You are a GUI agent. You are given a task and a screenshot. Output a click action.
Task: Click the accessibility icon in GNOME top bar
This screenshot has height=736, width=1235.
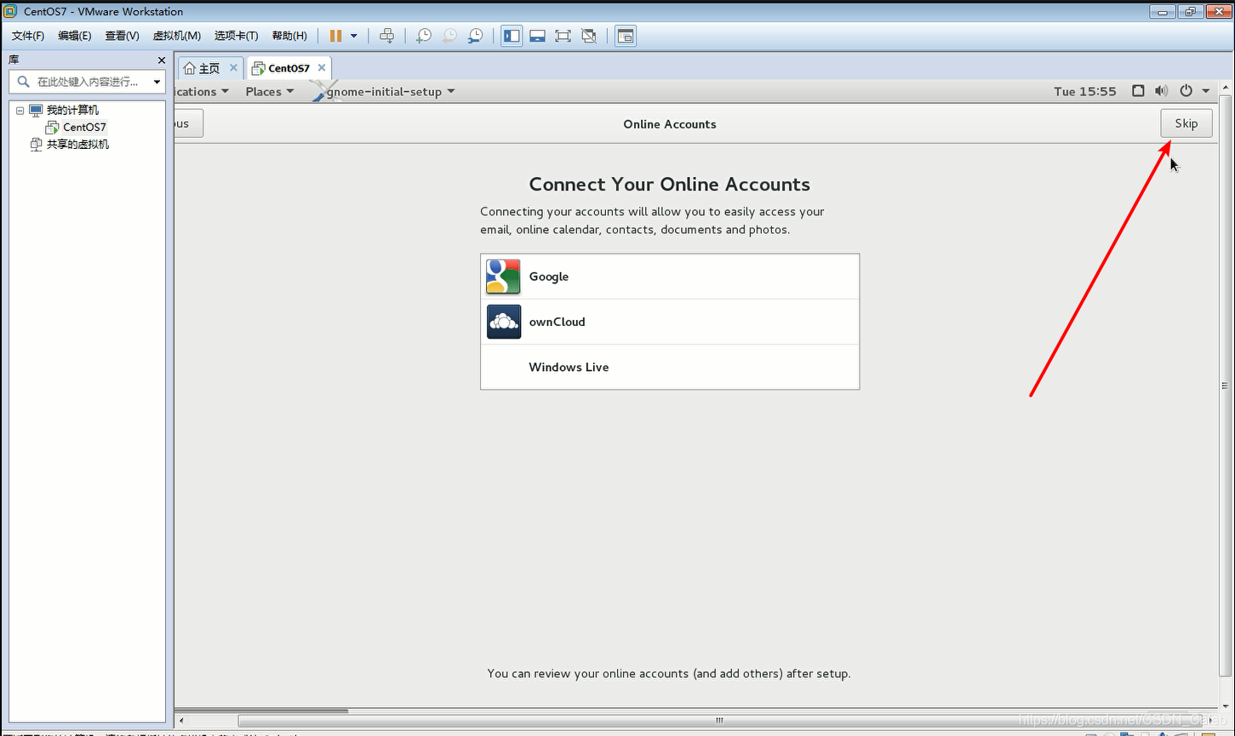pos(1138,91)
